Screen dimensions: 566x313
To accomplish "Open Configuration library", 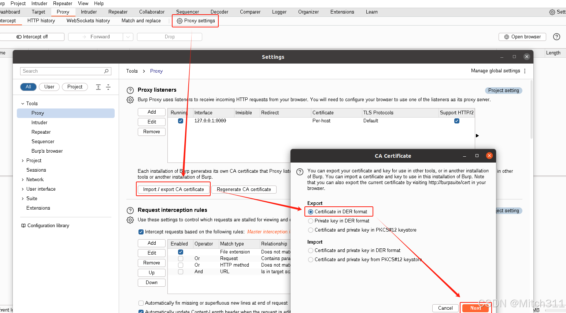I will tap(45, 226).
